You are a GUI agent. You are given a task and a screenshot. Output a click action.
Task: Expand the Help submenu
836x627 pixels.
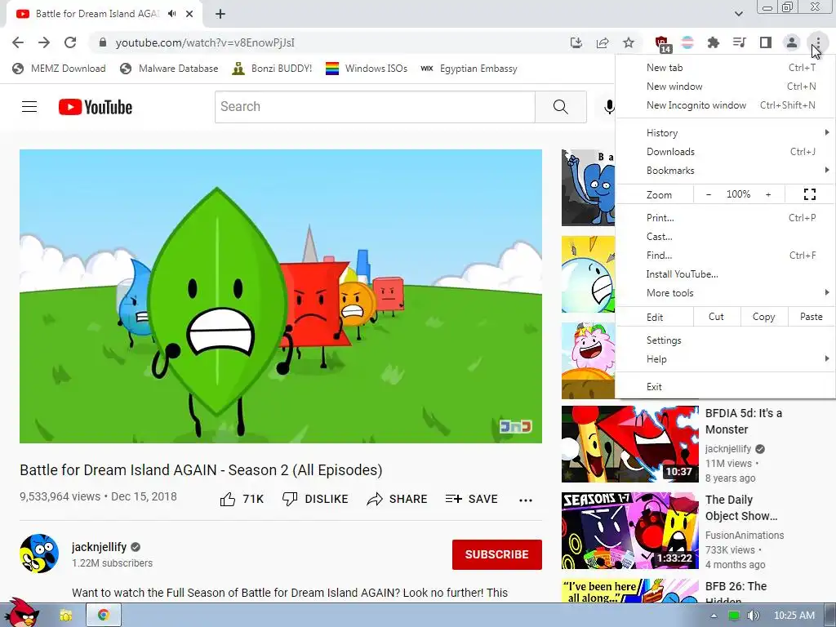click(x=726, y=359)
